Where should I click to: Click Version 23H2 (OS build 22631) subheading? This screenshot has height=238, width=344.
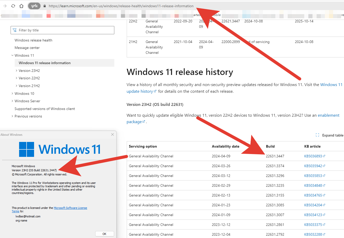(x=155, y=104)
